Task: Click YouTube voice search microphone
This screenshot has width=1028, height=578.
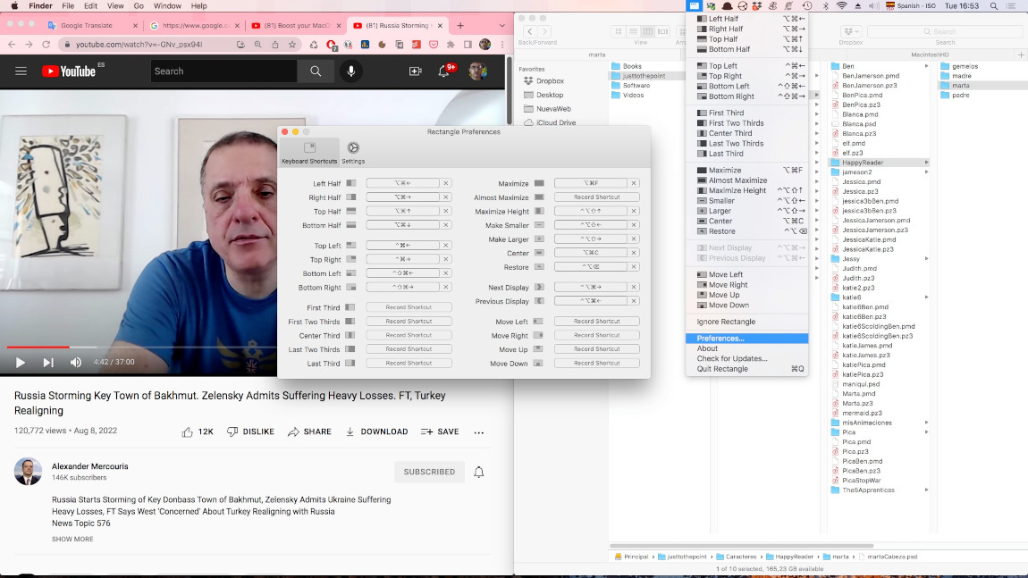Action: (350, 71)
